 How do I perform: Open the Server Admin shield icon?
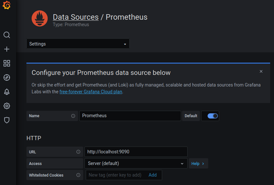7,120
